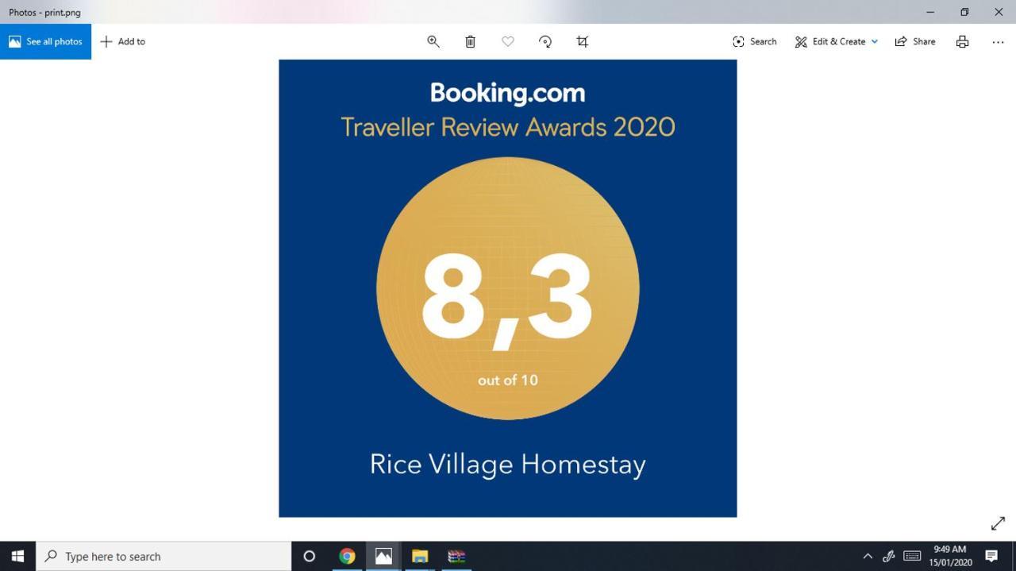Mark photo as favorite with heart icon
Image resolution: width=1016 pixels, height=571 pixels.
tap(508, 41)
